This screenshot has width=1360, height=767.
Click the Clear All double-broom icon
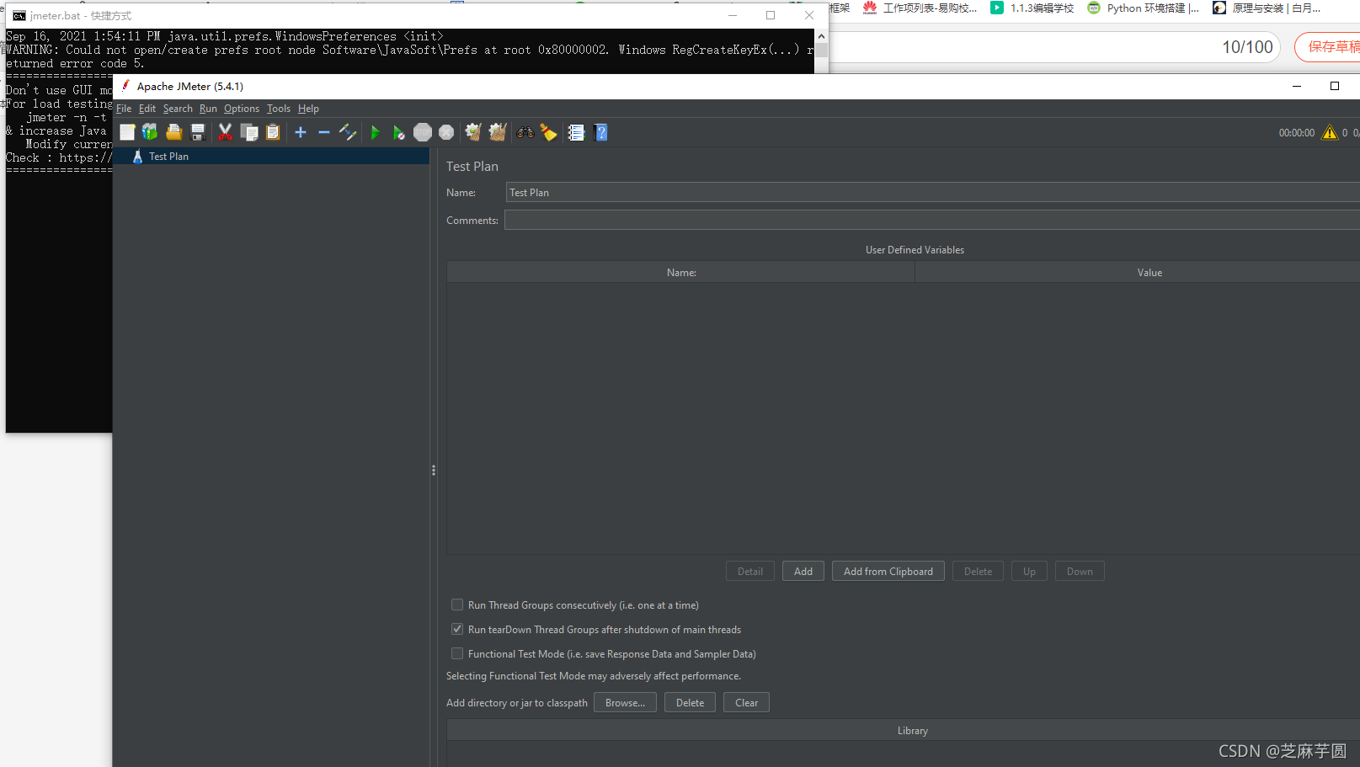click(x=498, y=132)
